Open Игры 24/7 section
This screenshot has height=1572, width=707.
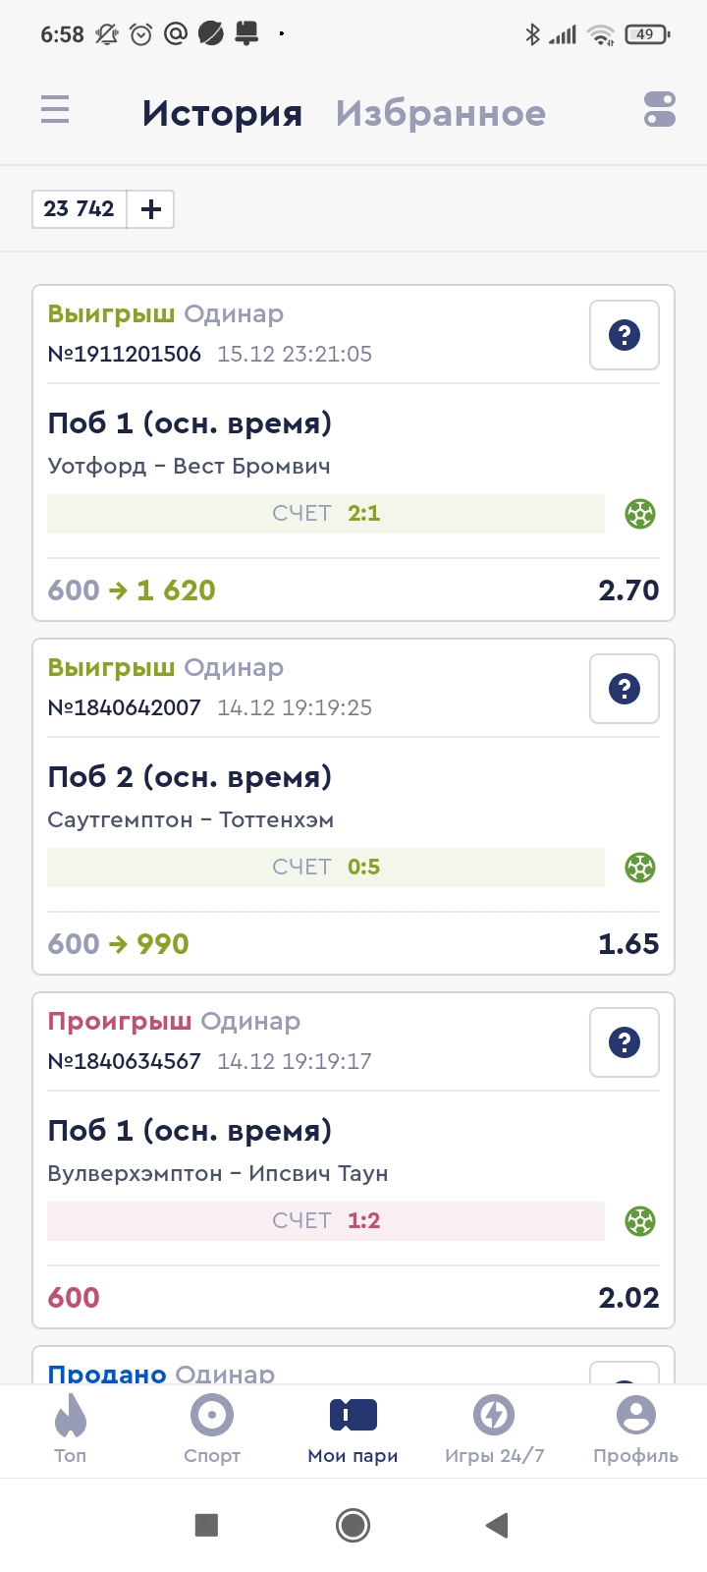click(x=494, y=1430)
